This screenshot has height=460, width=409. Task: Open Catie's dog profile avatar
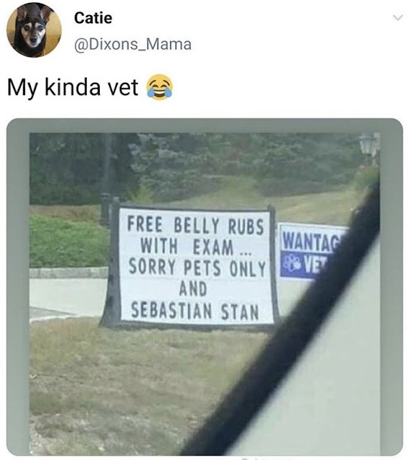point(34,30)
